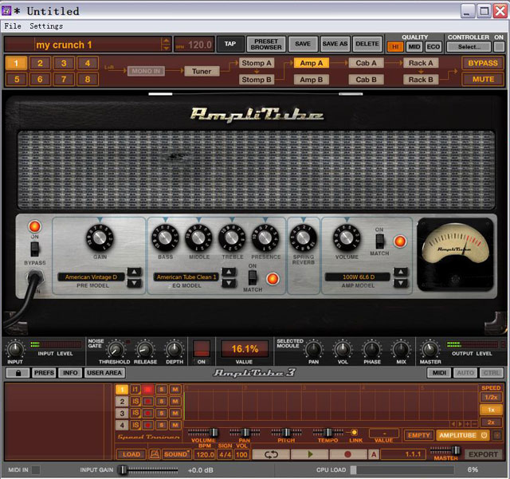The width and height of the screenshot is (510, 479).
Task: Click the BPM 120.0 field in Speed Trainer
Action: point(205,454)
